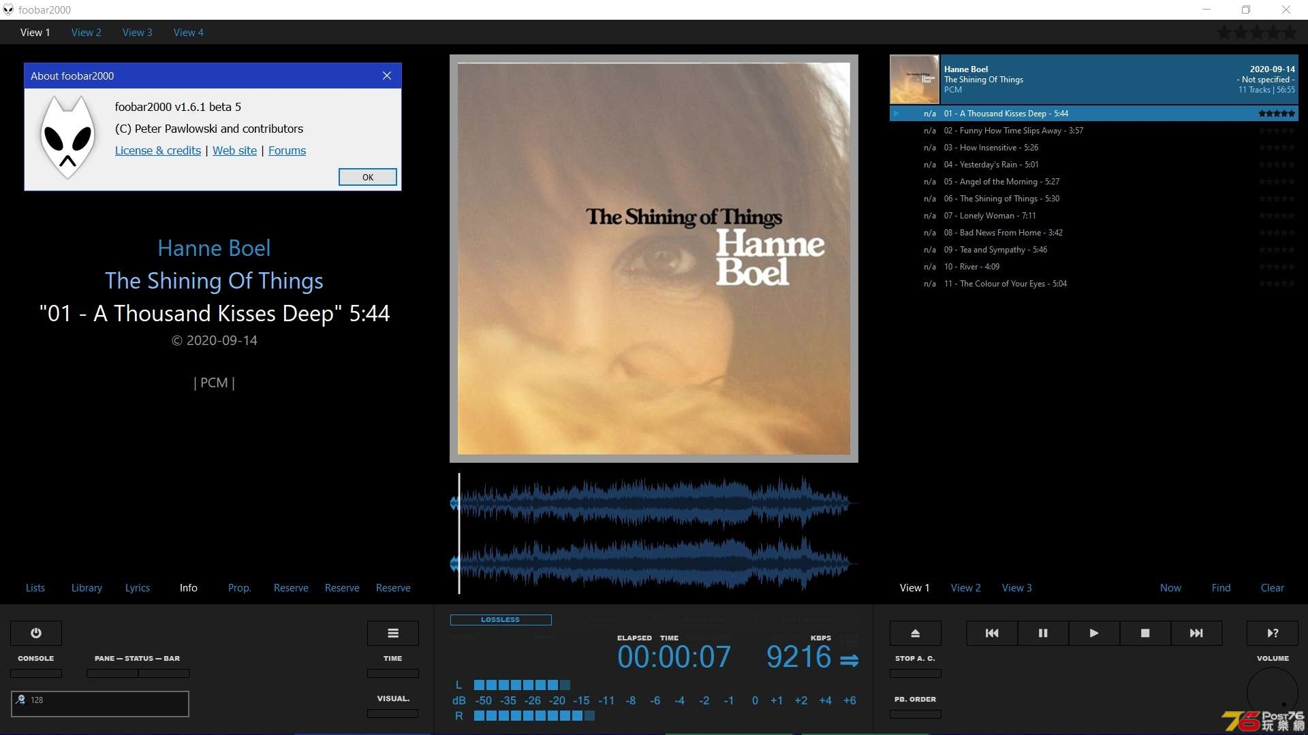Select track 07 - Lonely Woman
Image resolution: width=1308 pixels, height=735 pixels.
1094,216
